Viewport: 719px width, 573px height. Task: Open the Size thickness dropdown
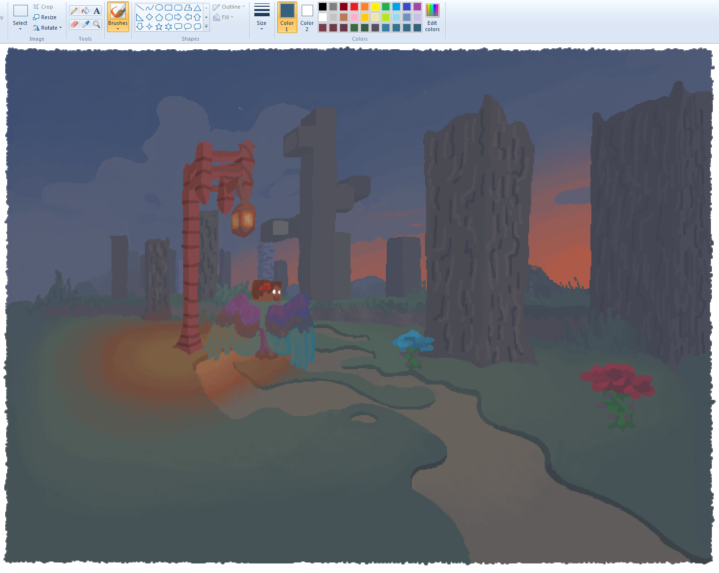click(x=261, y=17)
